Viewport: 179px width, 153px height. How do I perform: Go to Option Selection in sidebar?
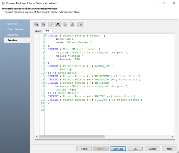click(16, 29)
